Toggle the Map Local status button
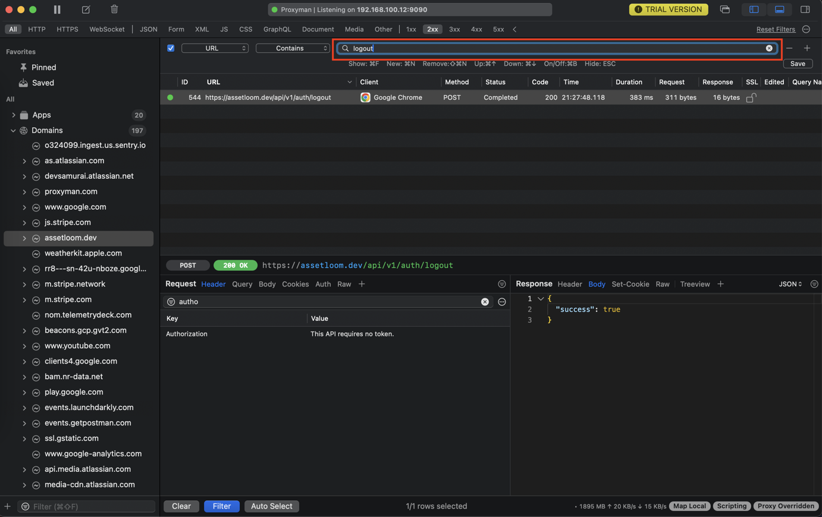 [x=689, y=506]
